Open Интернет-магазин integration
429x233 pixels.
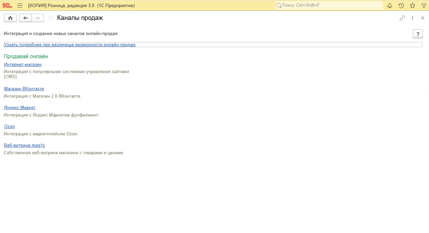(x=23, y=64)
